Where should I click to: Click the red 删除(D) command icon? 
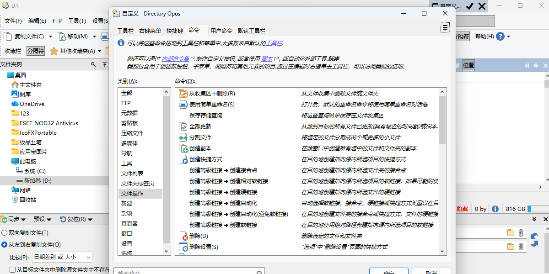click(183, 236)
